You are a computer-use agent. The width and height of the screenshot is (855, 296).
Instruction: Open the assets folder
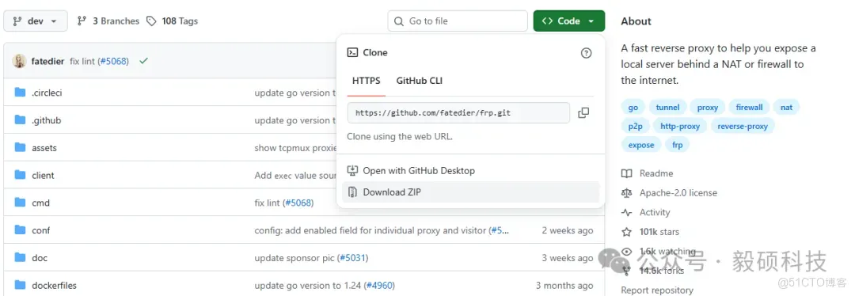click(x=44, y=148)
